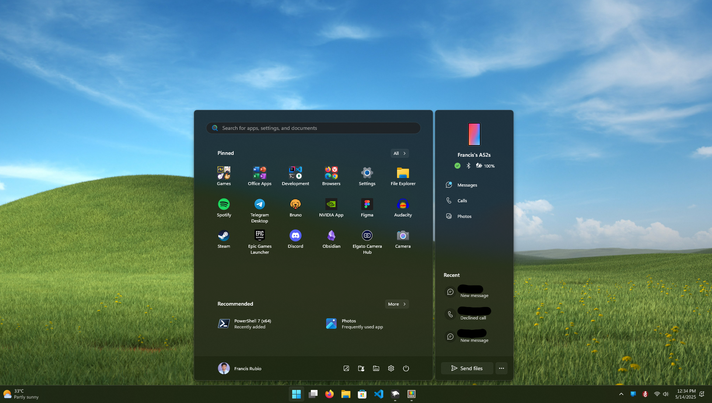Expand More recommended items
Viewport: 712px width, 403px height.
(x=396, y=304)
